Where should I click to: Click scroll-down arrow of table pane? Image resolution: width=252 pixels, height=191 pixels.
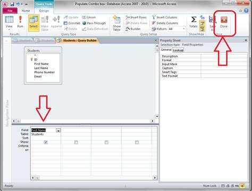(157, 116)
